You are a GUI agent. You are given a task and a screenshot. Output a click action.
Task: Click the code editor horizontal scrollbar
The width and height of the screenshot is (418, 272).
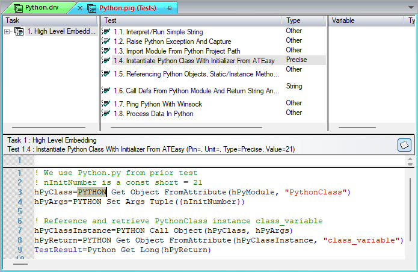(x=20, y=264)
